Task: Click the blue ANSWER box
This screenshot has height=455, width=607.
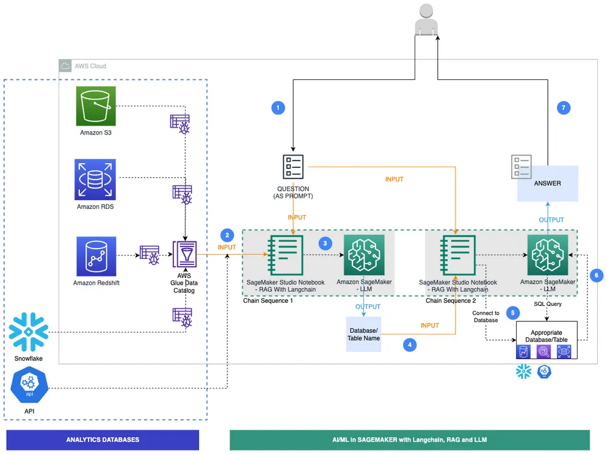Action: [547, 183]
